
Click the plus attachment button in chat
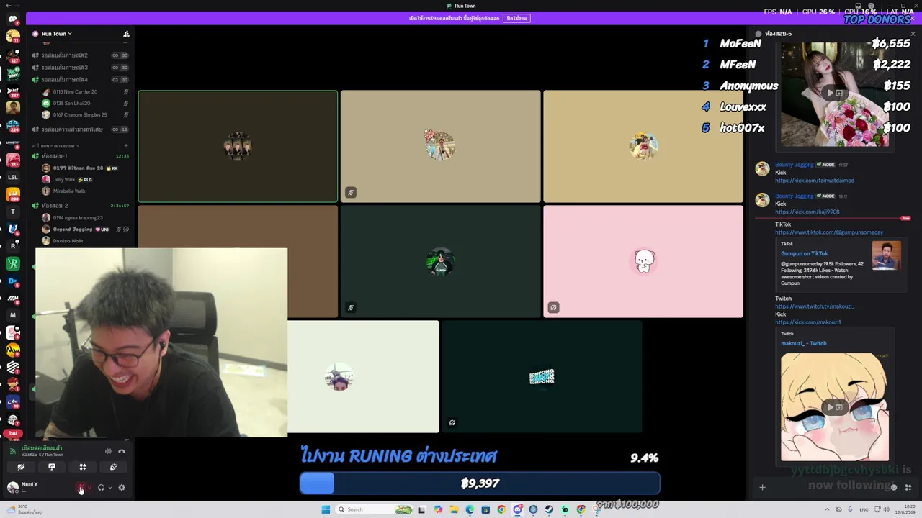(x=762, y=488)
